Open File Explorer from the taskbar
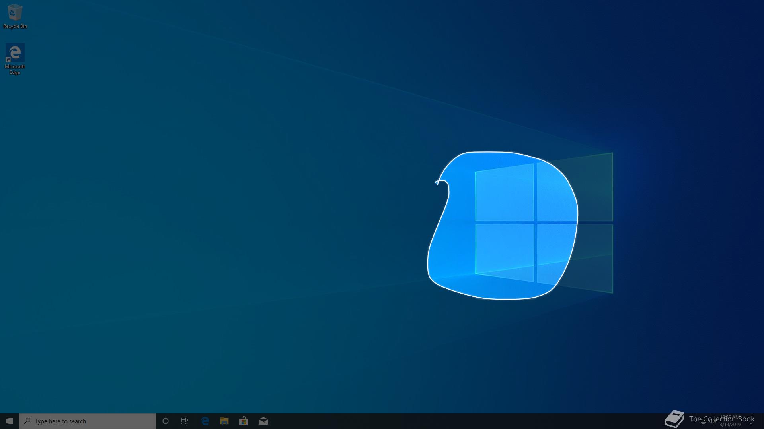This screenshot has height=429, width=764. click(224, 421)
